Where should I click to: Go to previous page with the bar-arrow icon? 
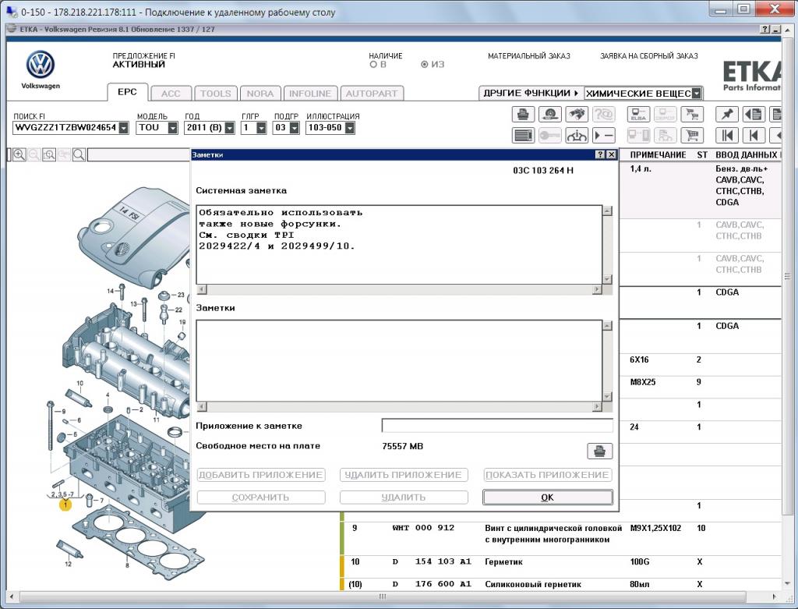pyautogui.click(x=754, y=136)
